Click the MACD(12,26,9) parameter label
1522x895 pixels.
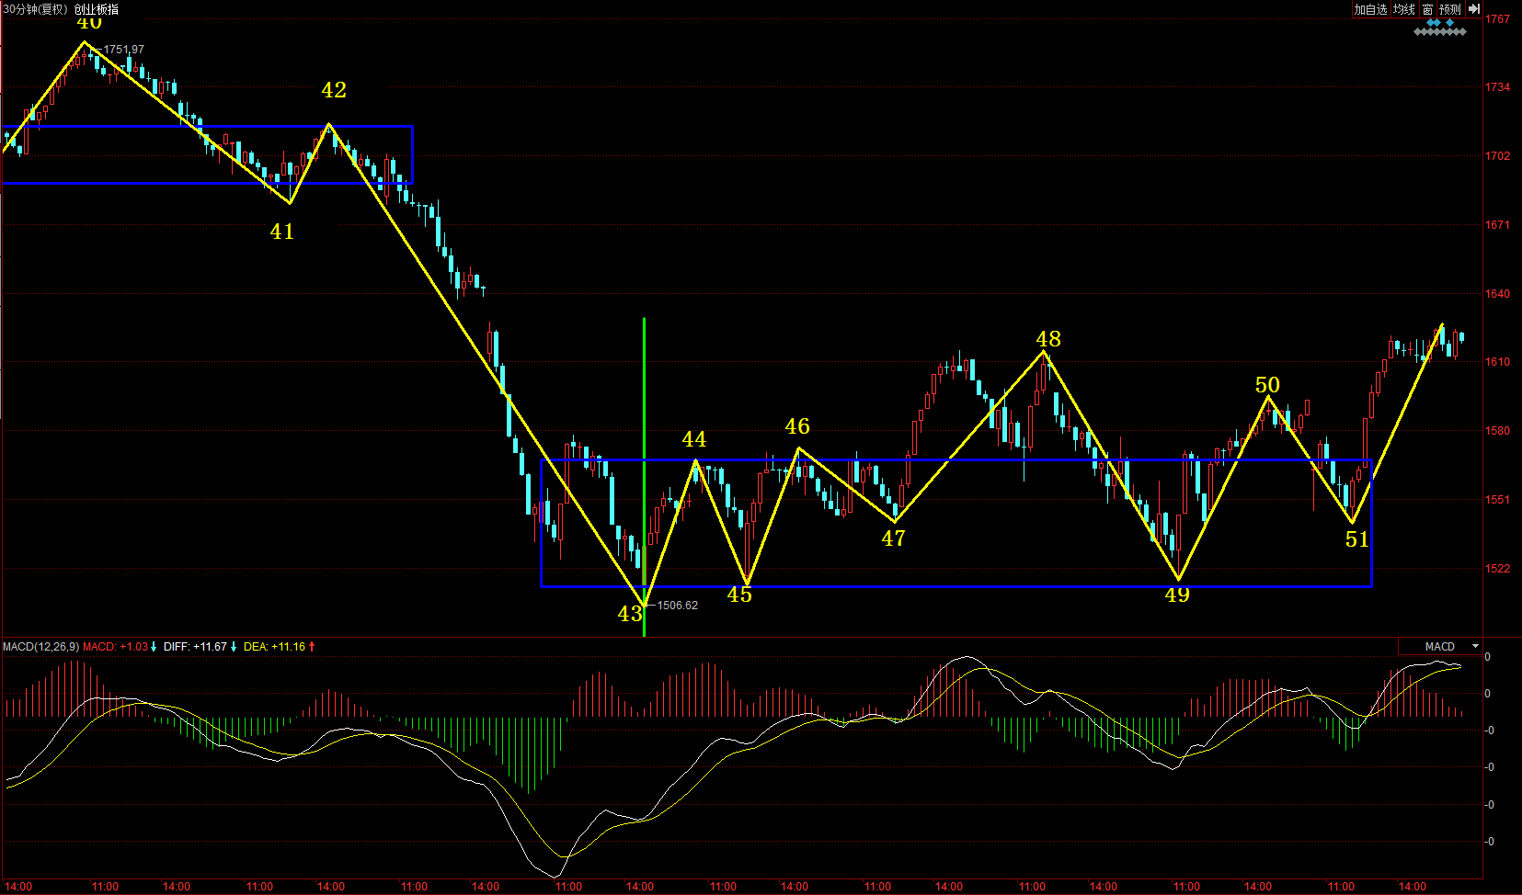point(40,647)
